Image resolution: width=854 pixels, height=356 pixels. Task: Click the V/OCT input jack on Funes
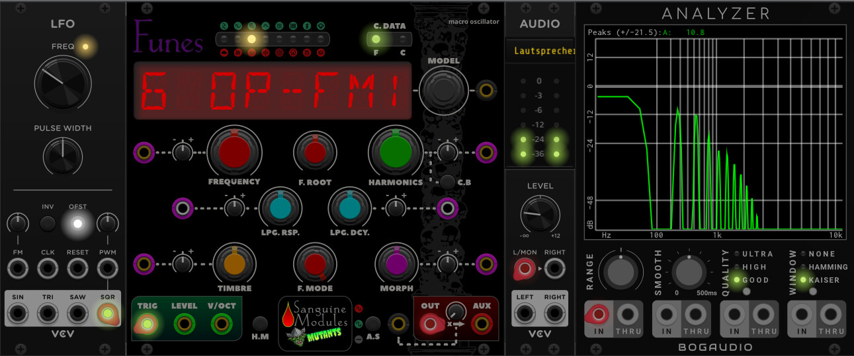(221, 324)
